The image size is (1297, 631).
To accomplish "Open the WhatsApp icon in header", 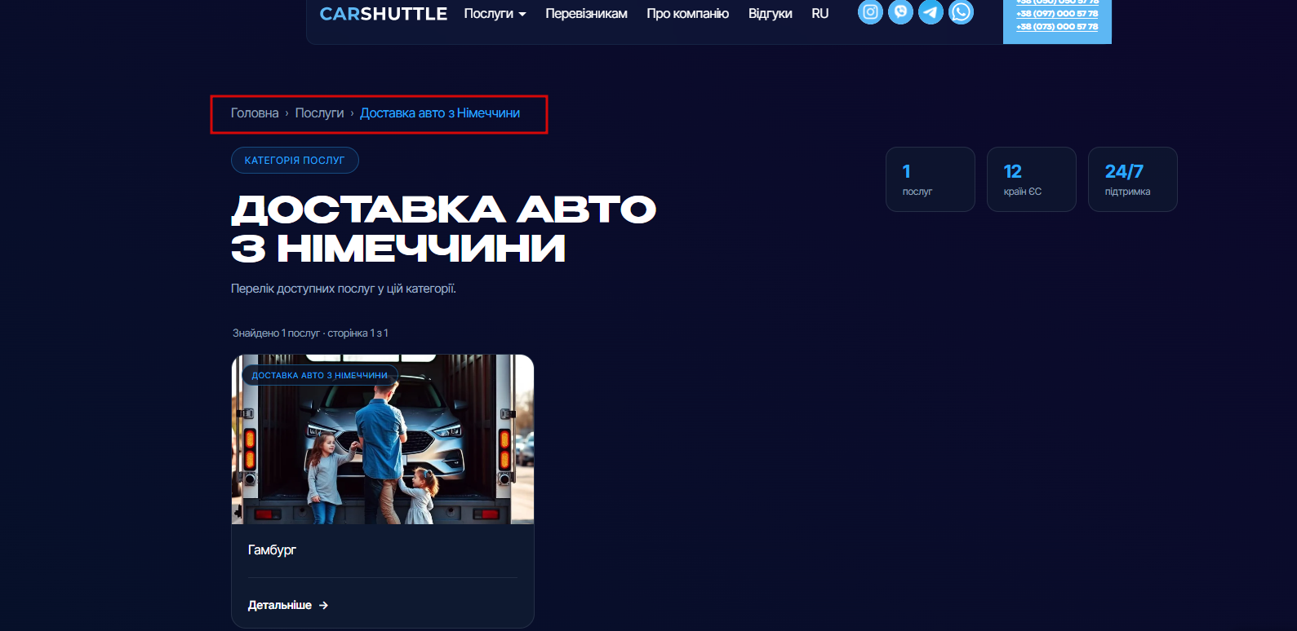I will pos(961,12).
